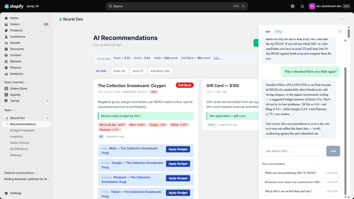This screenshot has width=354, height=199.
Task: Open Skurai Dev app Settings
Action: (15, 155)
